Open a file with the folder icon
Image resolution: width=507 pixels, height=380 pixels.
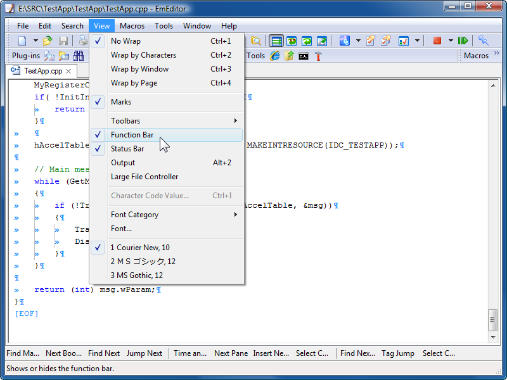pos(48,41)
